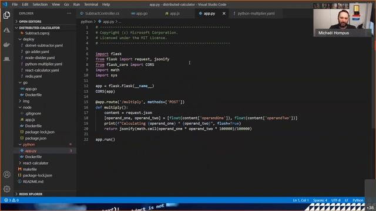Open package.json in the node folder
376x211 pixels.
[x=36, y=138]
